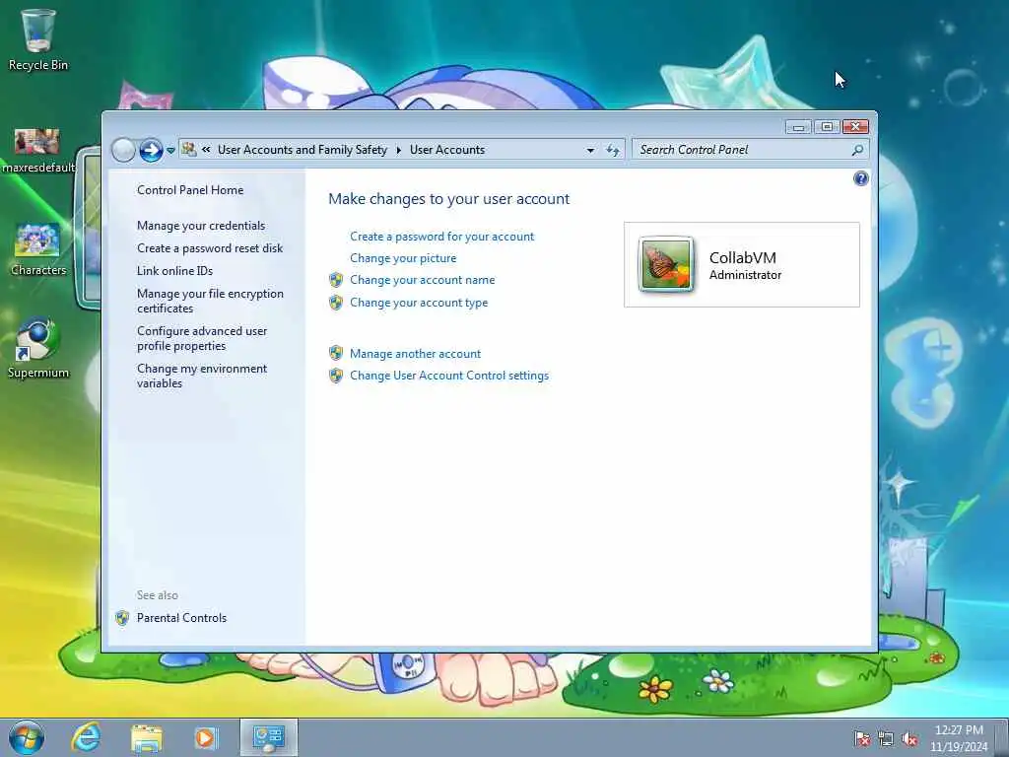
Task: Click the Forward navigation arrow button
Action: click(151, 150)
